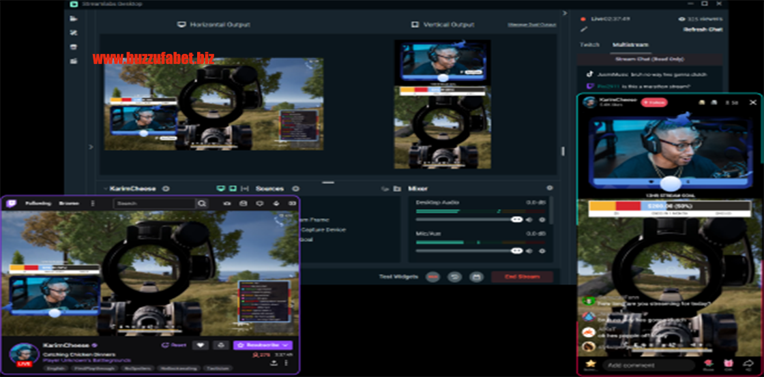The width and height of the screenshot is (764, 377).
Task: Click the Vertical Output phone icon
Action: 415,25
